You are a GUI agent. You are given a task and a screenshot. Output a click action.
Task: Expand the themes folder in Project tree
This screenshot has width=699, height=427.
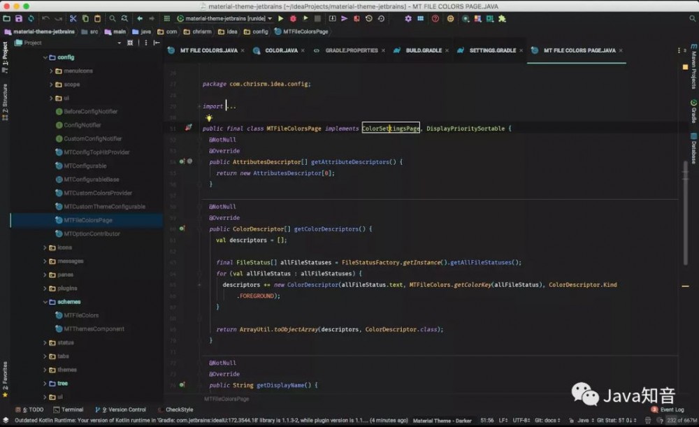point(43,370)
